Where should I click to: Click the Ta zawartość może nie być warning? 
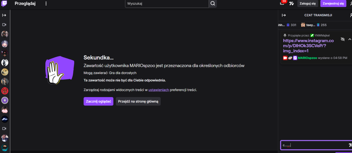click(124, 80)
